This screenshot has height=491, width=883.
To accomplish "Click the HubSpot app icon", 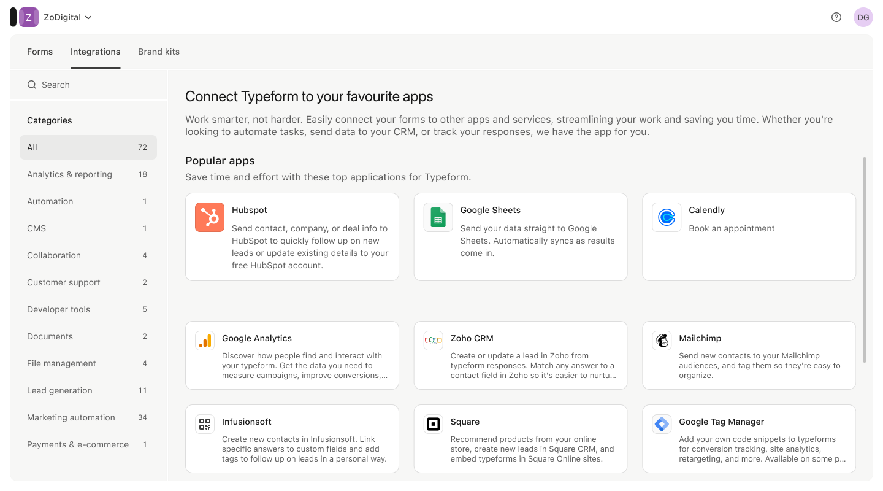I will tap(210, 217).
